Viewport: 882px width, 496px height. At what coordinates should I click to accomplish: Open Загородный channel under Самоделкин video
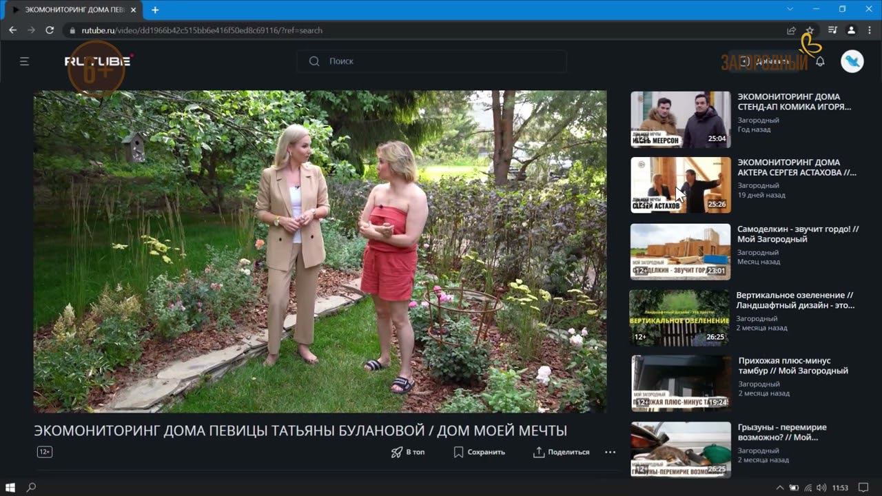click(x=758, y=252)
